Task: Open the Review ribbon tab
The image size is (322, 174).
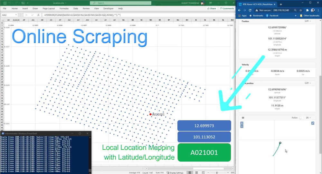Action: [86, 9]
